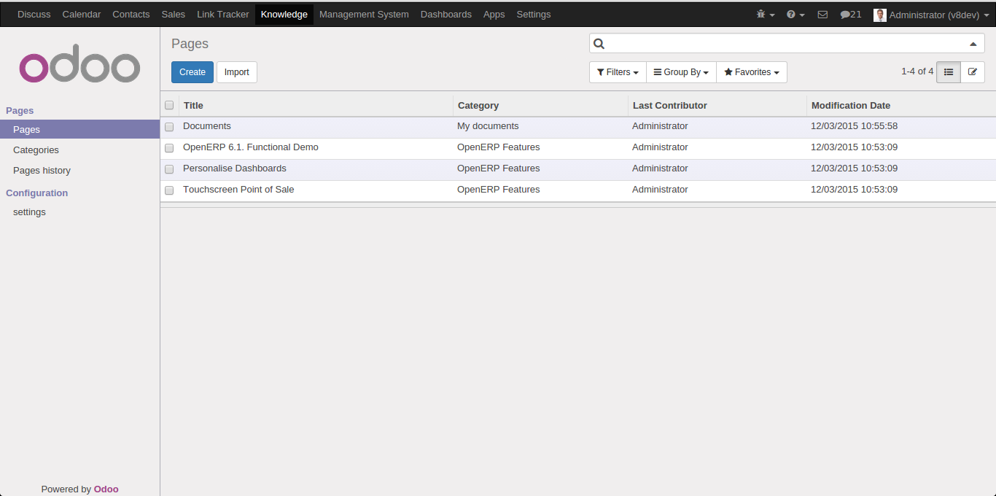Switch to form view icon
This screenshot has height=496, width=996.
click(x=973, y=72)
